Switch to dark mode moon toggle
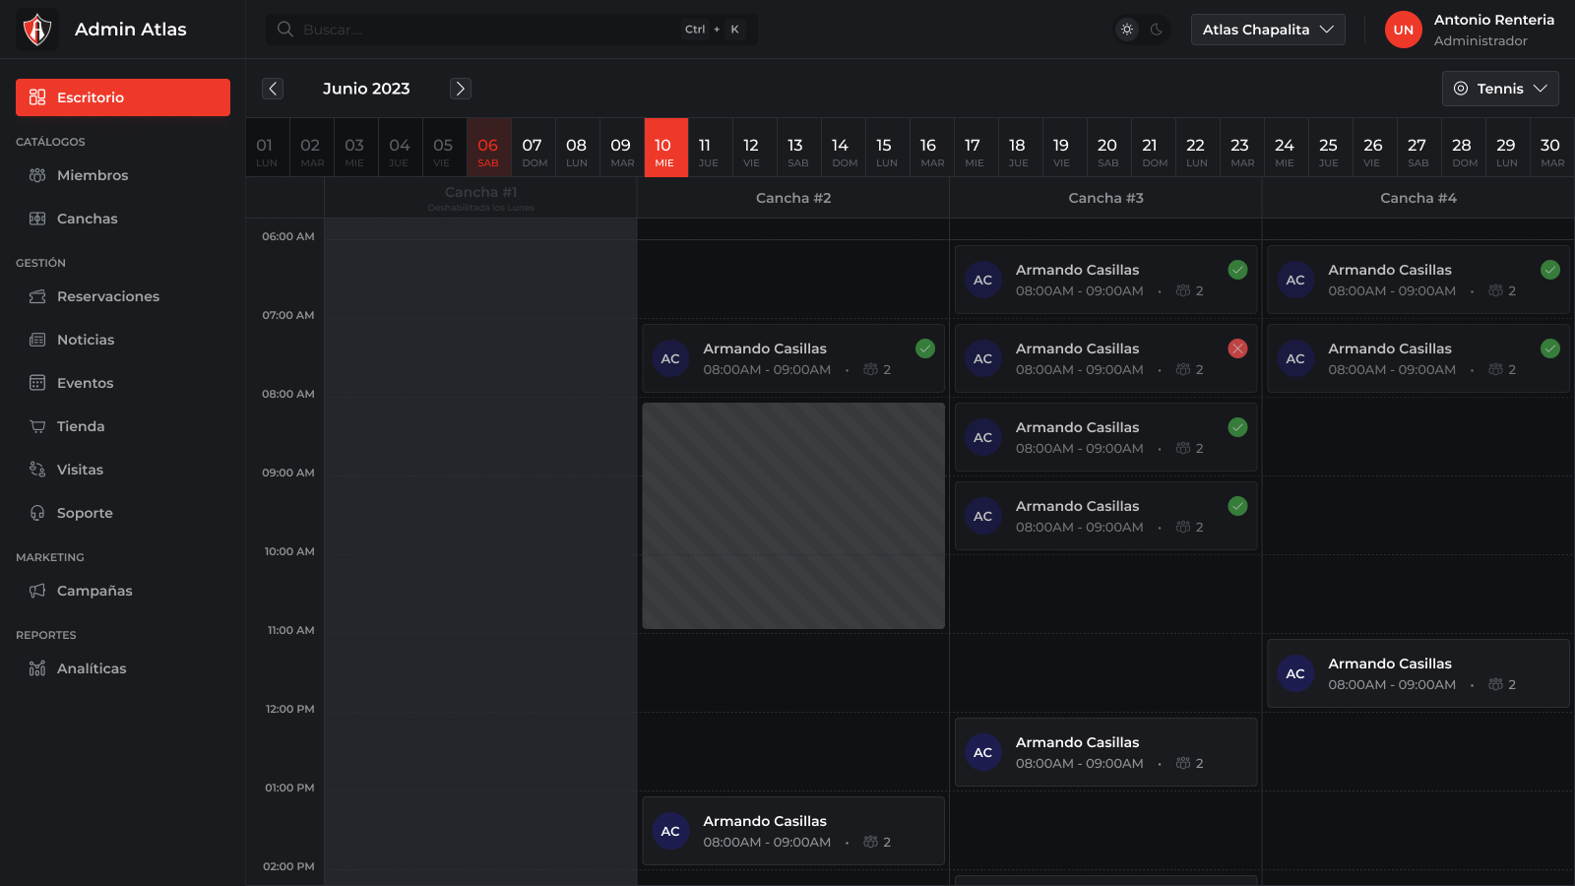 tap(1157, 30)
